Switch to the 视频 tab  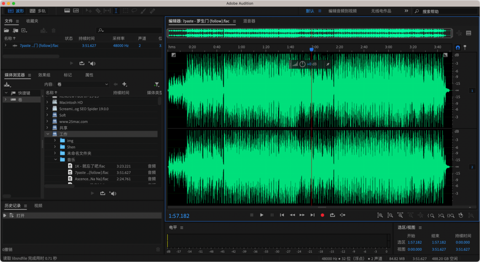[38, 206]
